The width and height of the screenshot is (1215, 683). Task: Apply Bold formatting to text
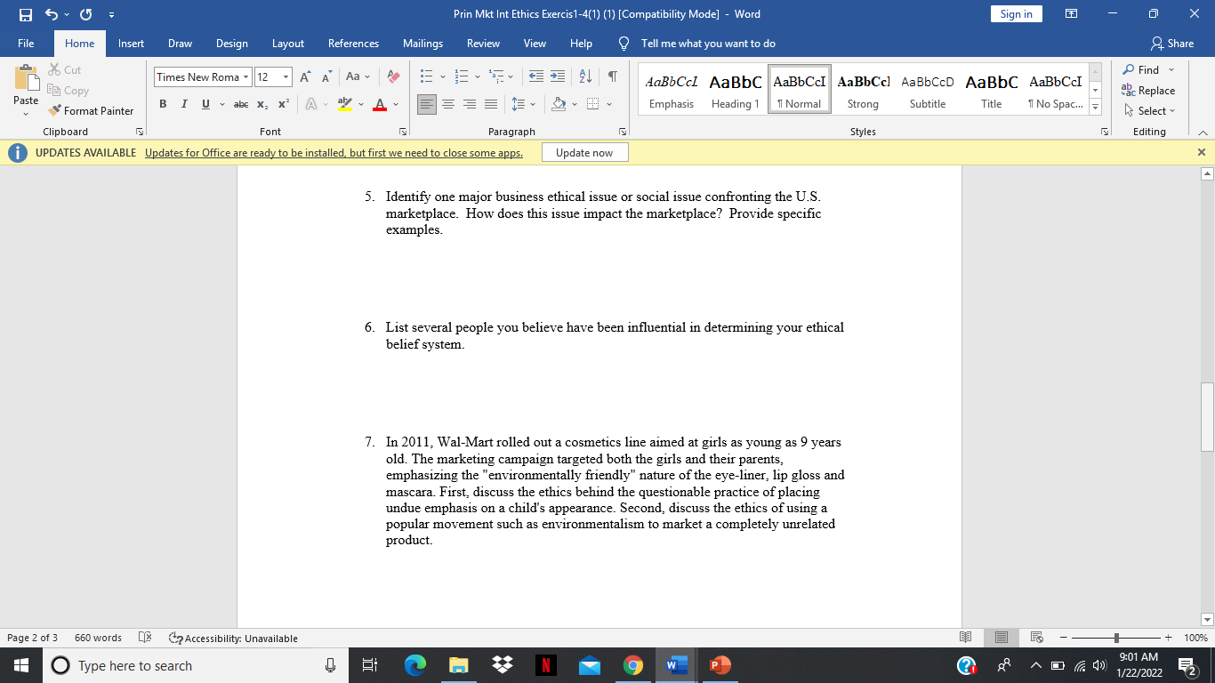163,104
